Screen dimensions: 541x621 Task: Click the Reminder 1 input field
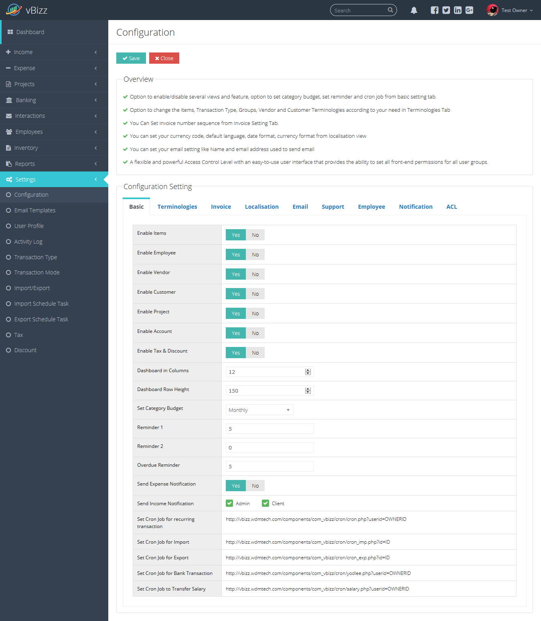pyautogui.click(x=269, y=429)
